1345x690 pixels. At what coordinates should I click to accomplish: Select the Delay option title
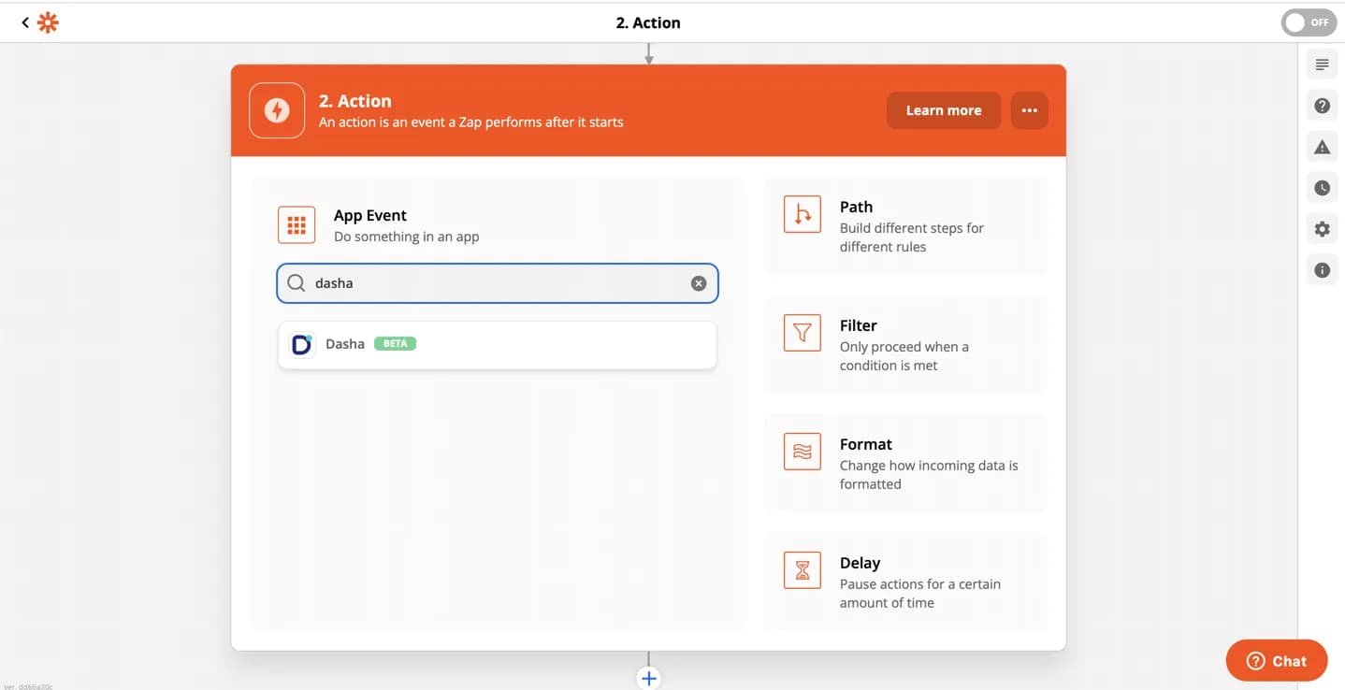[860, 563]
